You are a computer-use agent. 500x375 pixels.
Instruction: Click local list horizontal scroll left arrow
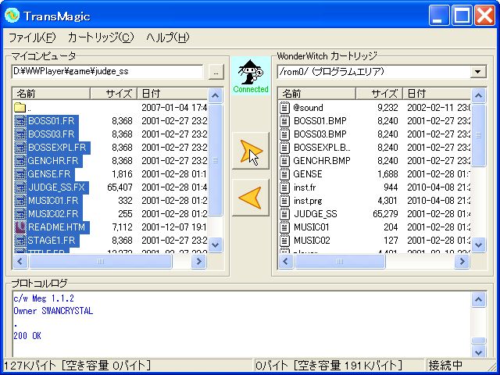pyautogui.click(x=20, y=262)
